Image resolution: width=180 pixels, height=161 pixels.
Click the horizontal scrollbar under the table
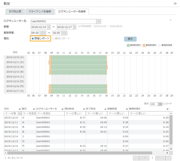[79, 153]
